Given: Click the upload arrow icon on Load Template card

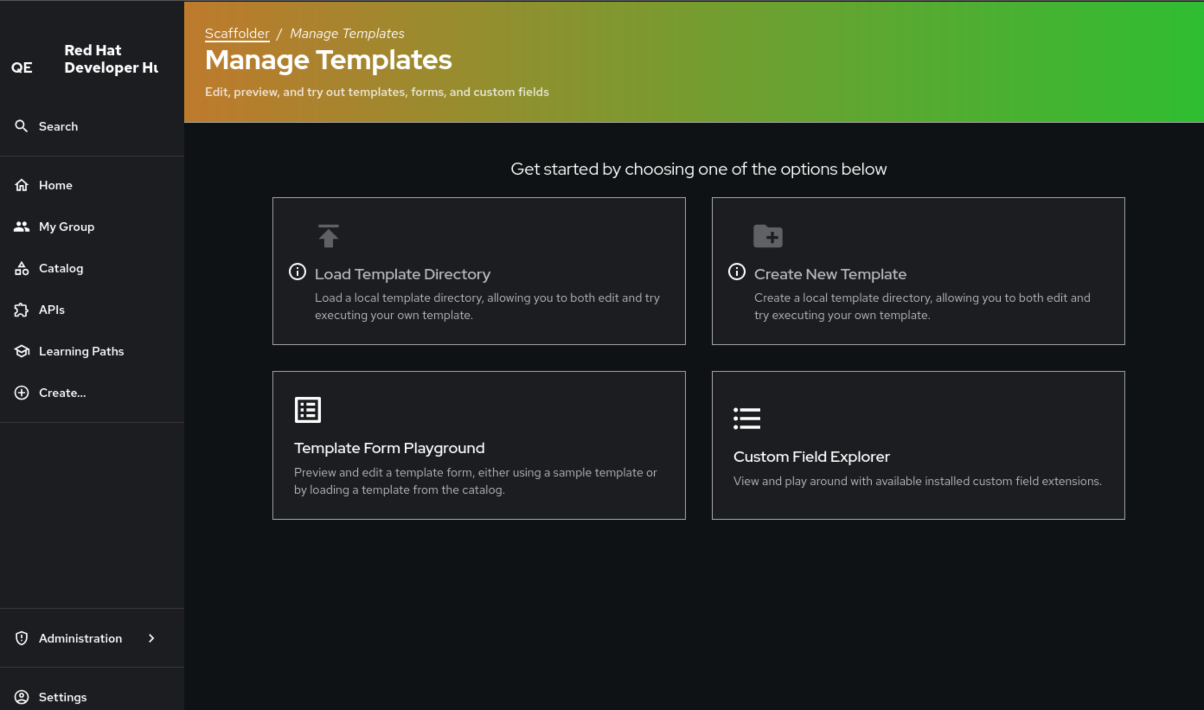Looking at the screenshot, I should pos(328,236).
